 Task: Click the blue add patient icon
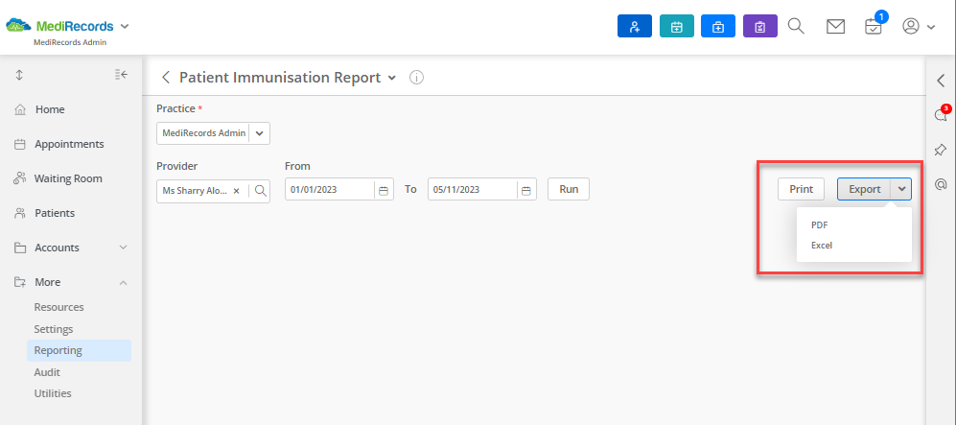pyautogui.click(x=635, y=26)
